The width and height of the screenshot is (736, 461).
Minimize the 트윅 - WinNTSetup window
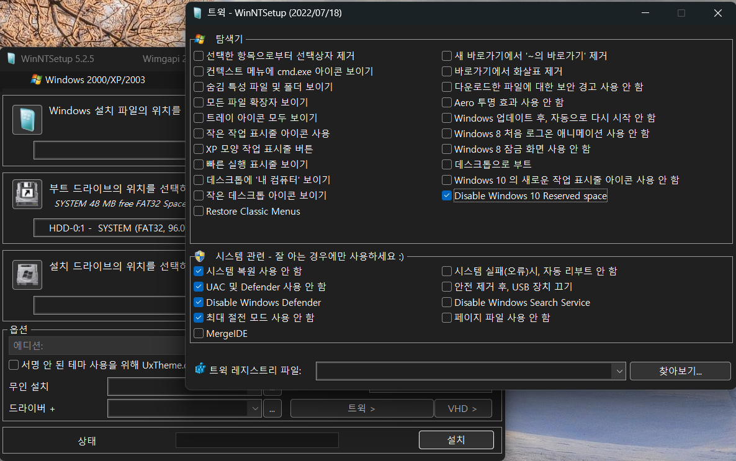[x=645, y=13]
